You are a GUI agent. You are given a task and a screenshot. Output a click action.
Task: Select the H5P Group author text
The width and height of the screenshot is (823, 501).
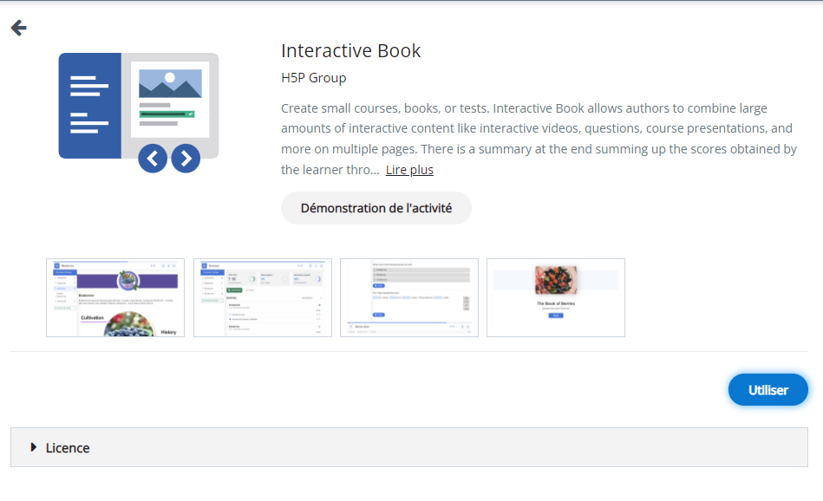tap(313, 78)
